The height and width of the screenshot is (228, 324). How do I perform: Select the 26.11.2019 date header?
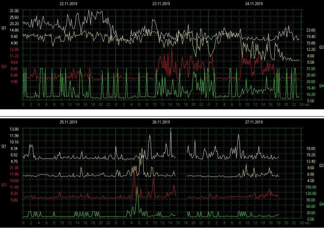pyautogui.click(x=161, y=122)
